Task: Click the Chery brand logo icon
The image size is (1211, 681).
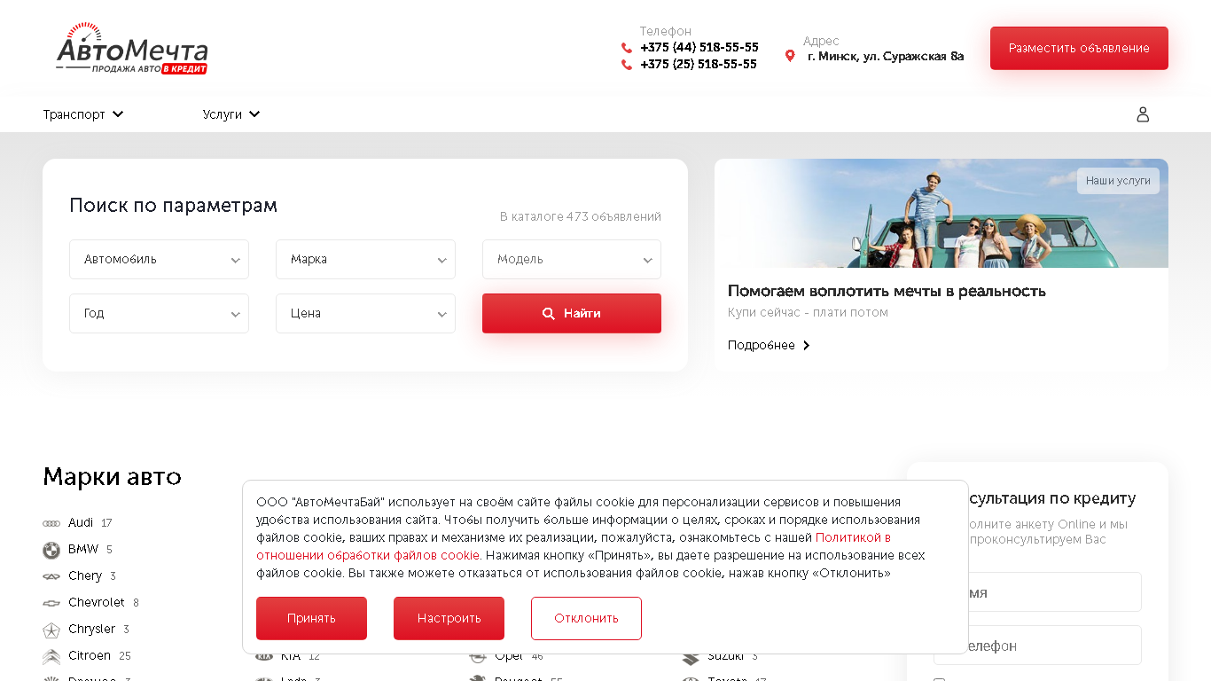Action: [51, 576]
